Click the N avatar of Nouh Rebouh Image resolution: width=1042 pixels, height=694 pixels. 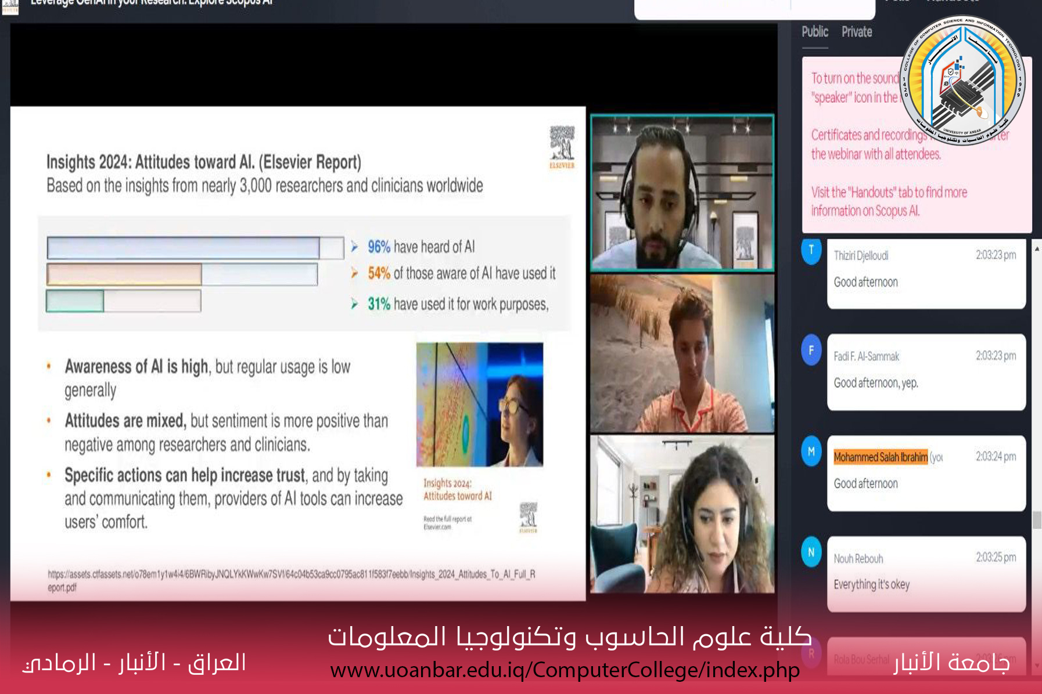(x=811, y=552)
